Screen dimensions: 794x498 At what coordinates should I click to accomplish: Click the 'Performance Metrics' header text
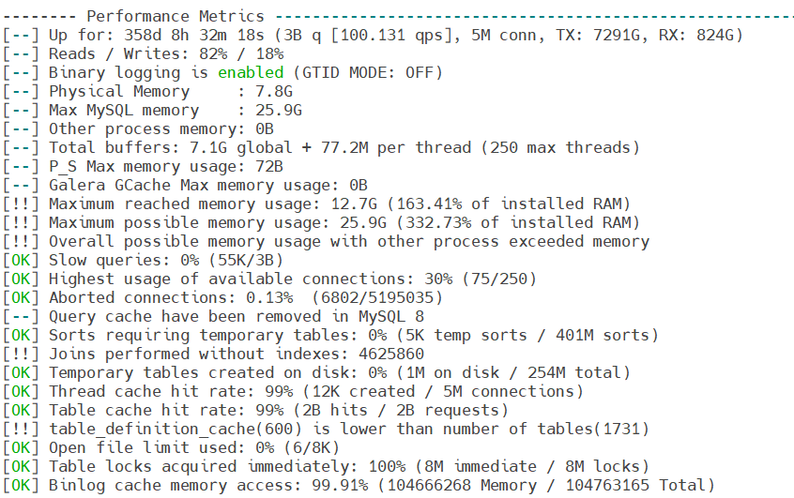tap(176, 16)
